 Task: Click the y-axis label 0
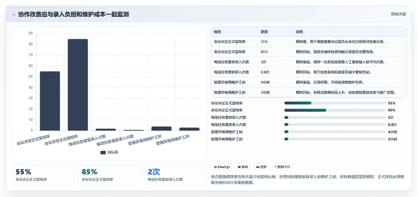tap(31, 131)
